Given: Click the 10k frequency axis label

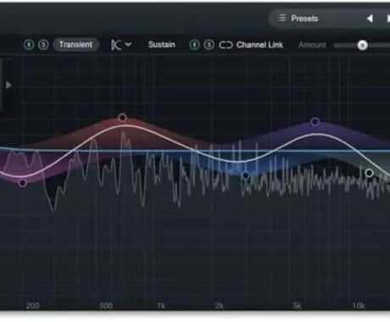Looking at the screenshot, I should point(359,306).
